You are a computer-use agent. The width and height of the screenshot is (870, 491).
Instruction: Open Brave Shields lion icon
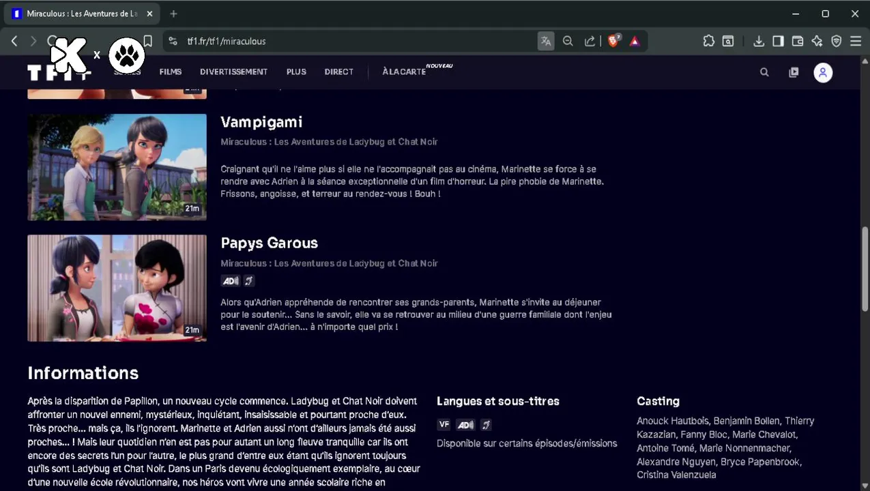point(613,41)
